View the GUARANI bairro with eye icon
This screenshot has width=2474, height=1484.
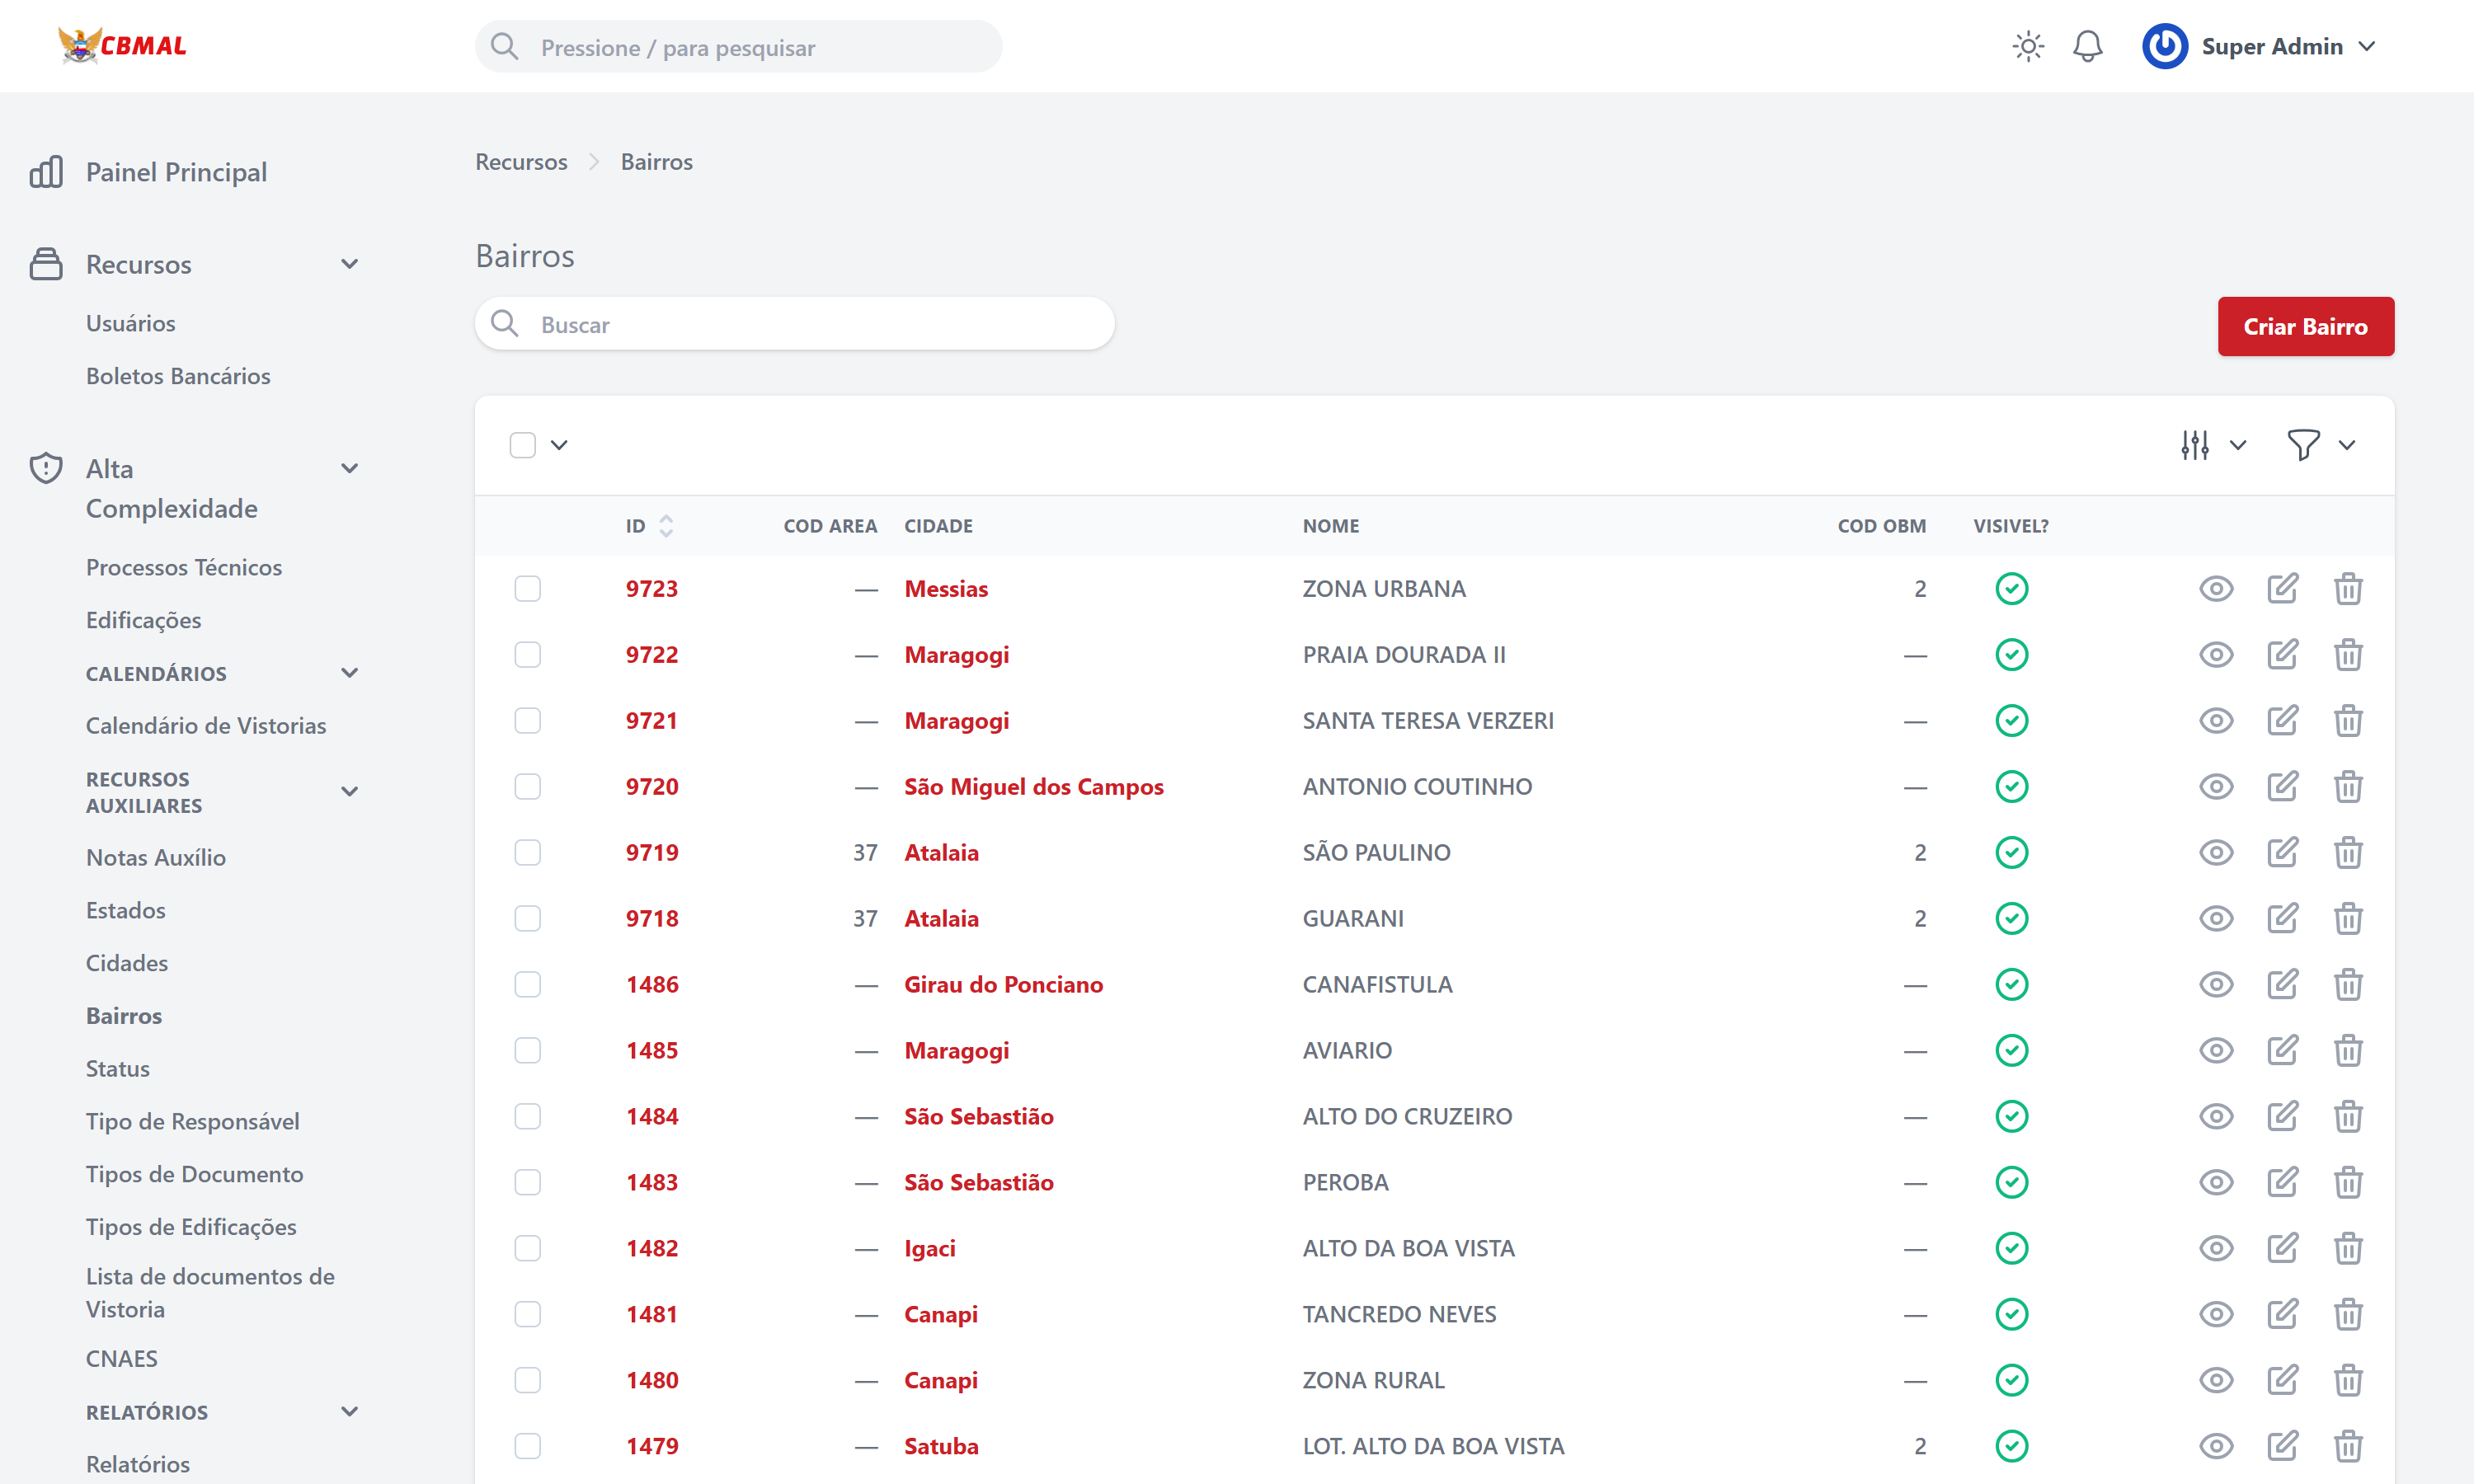click(2216, 919)
